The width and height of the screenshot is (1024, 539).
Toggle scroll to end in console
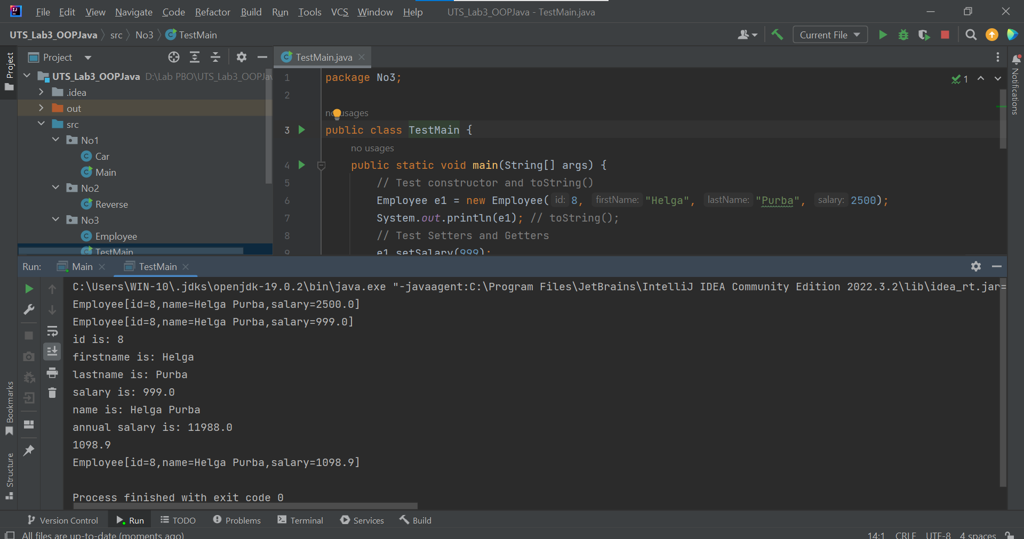52,352
